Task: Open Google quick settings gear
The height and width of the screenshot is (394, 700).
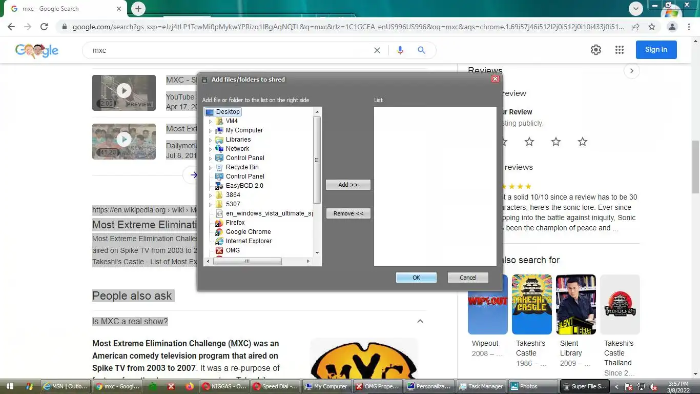Action: 595,50
